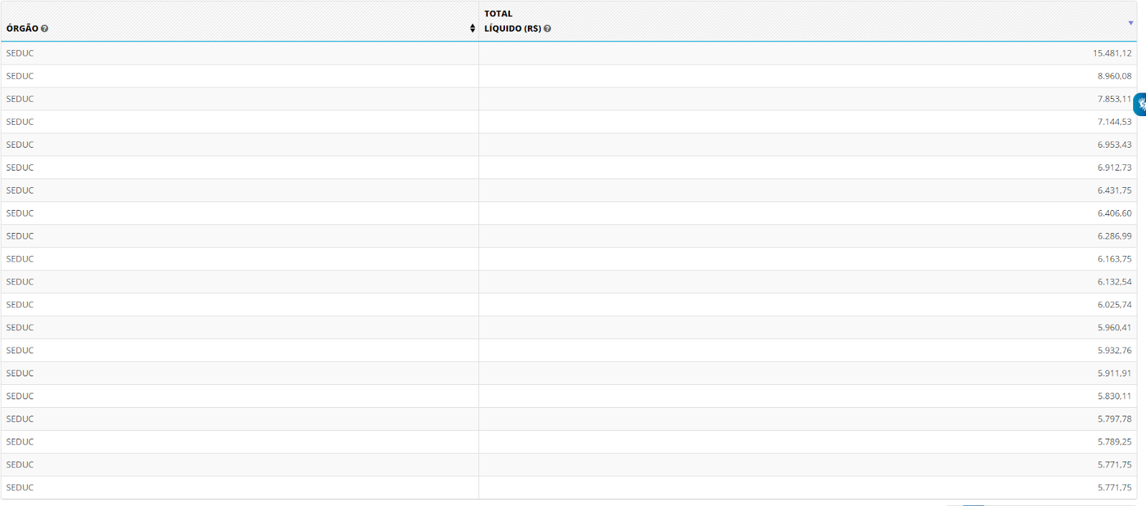
Task: Toggle the descending sort arrow for Total Líquido
Action: [x=1131, y=23]
